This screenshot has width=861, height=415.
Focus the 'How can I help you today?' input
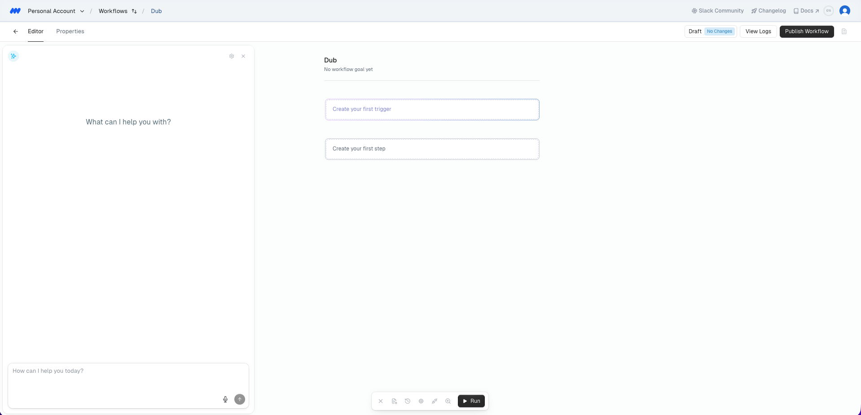click(128, 385)
